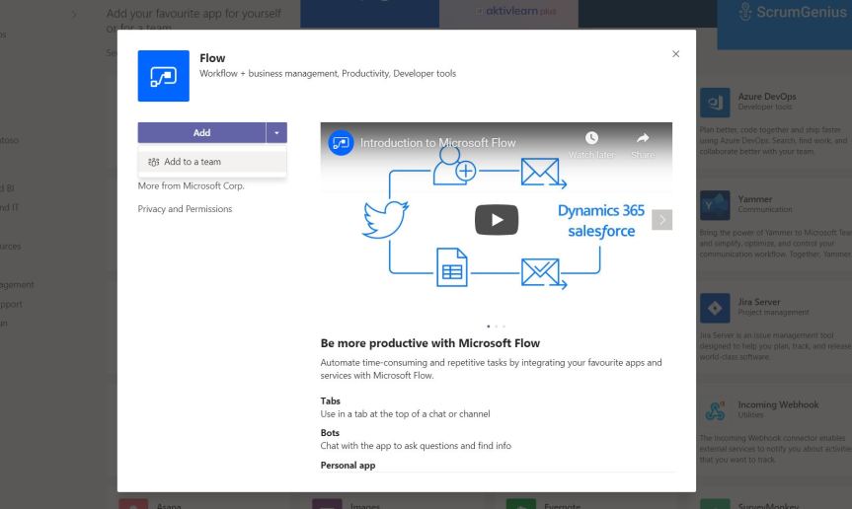
Task: Advance carousel with the next arrow
Action: pos(662,220)
